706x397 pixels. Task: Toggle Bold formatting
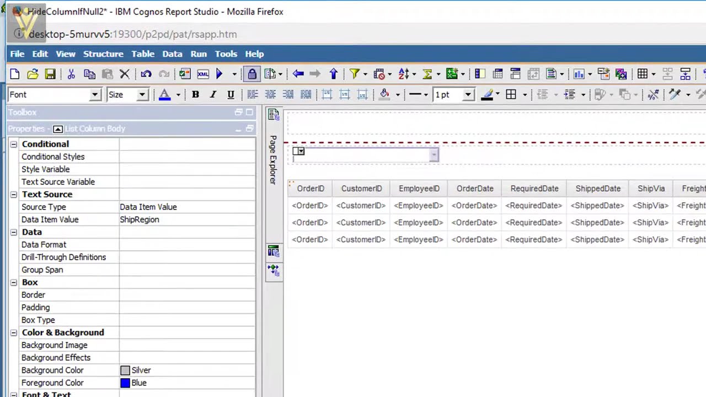pos(195,94)
